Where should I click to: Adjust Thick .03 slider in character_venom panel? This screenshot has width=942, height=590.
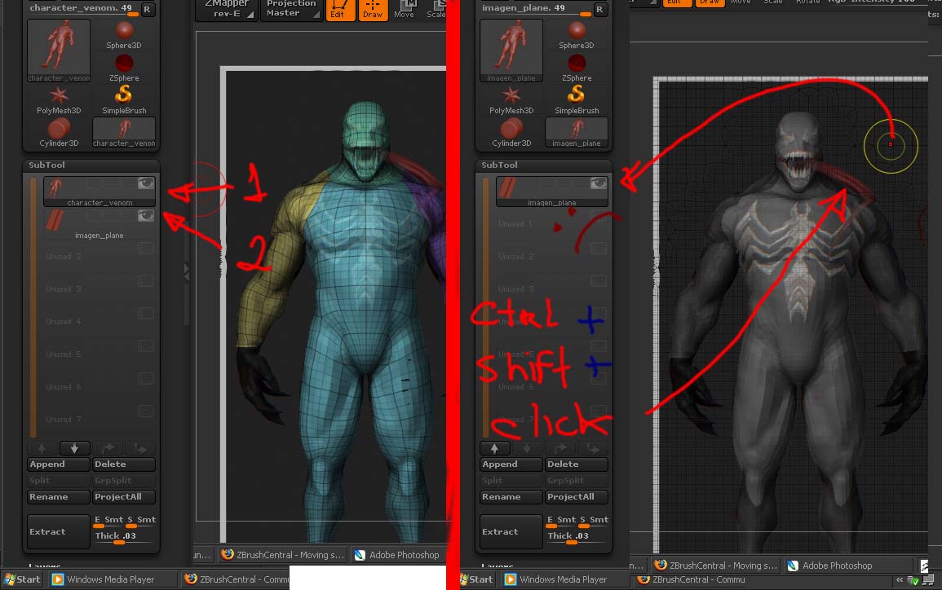(x=124, y=537)
